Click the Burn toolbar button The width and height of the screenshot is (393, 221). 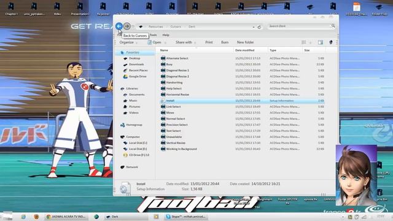225,42
